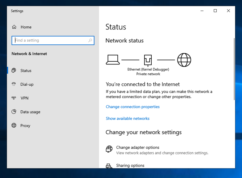
Task: Show available networks
Action: [127, 118]
